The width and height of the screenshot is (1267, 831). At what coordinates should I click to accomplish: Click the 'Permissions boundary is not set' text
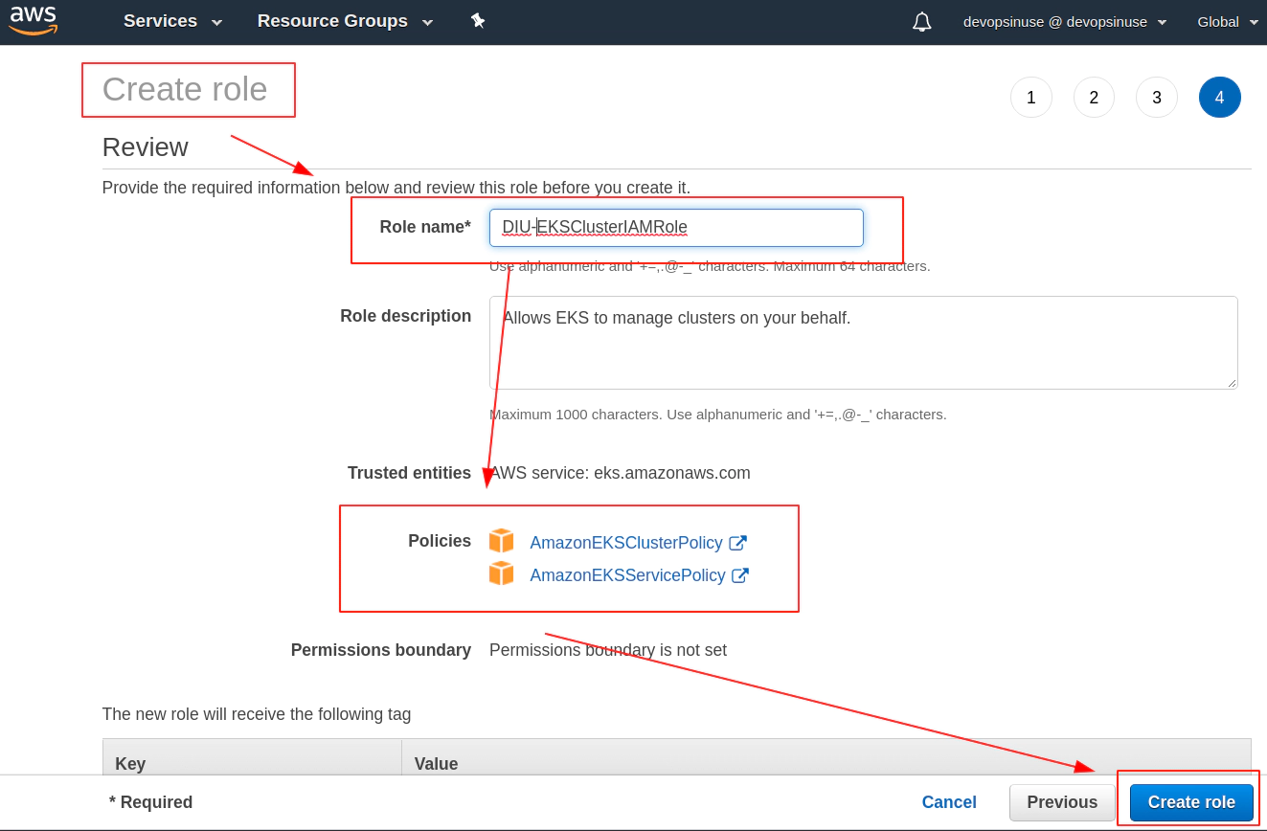tap(608, 650)
